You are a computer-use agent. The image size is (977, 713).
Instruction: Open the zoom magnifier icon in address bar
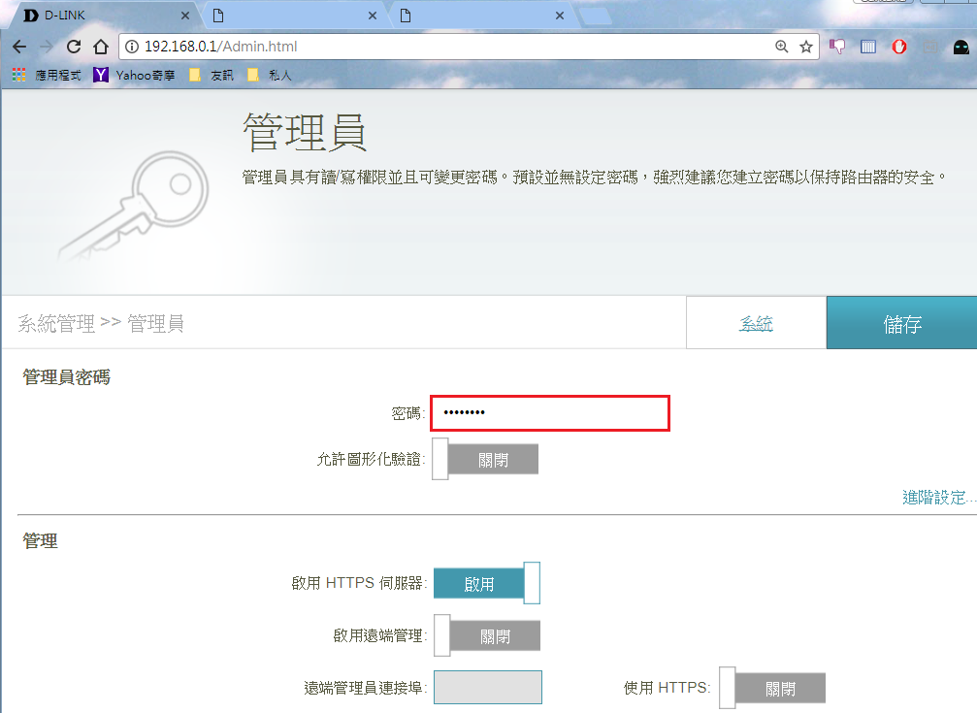(782, 47)
